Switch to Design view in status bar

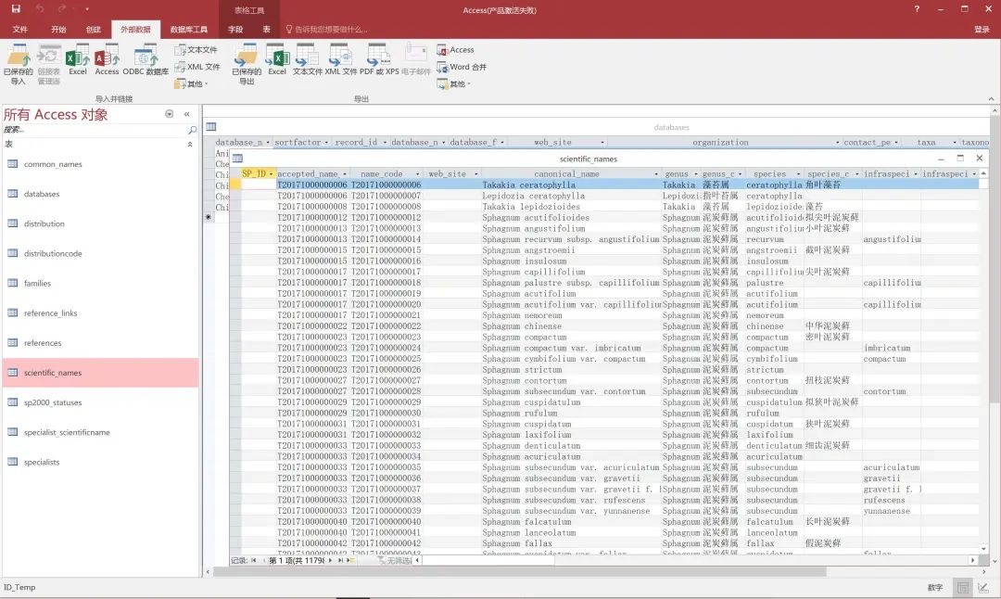(985, 588)
